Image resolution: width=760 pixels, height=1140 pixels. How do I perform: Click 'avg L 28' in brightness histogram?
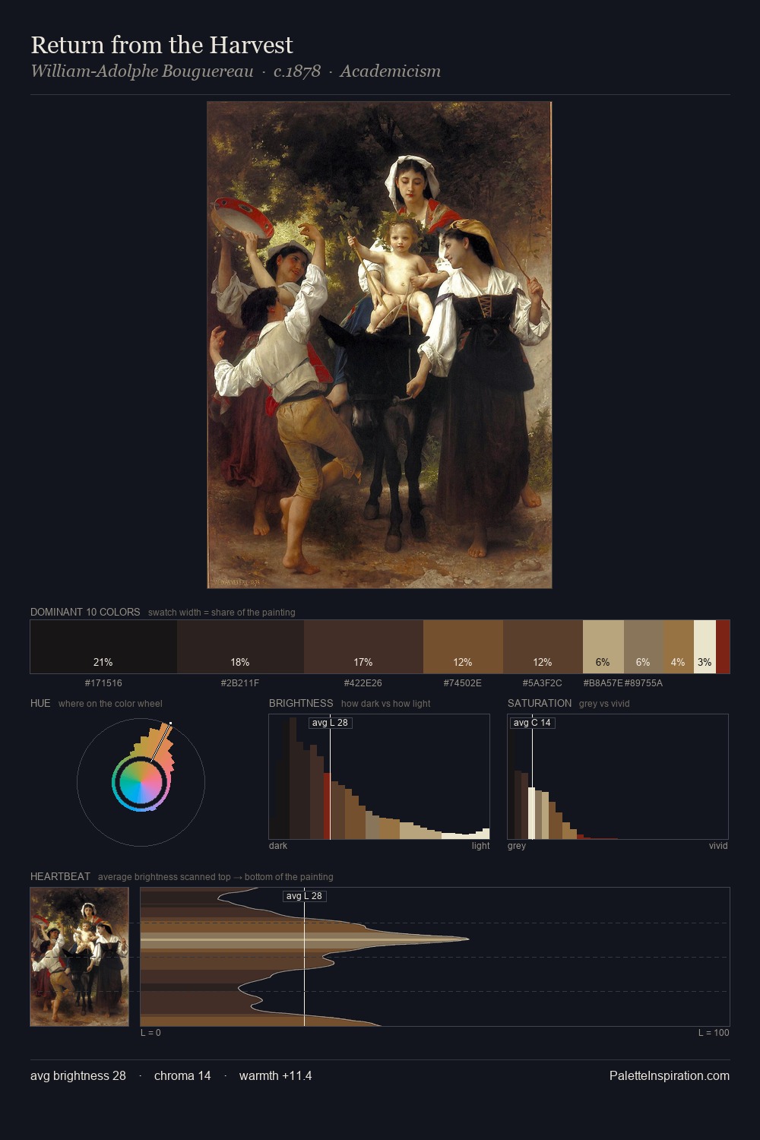(x=330, y=723)
